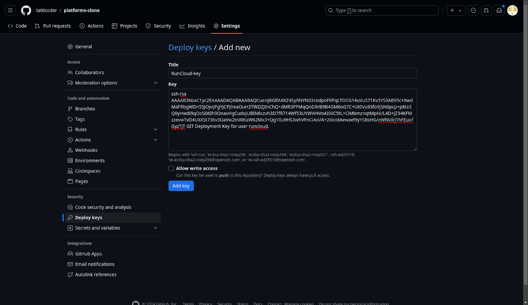Viewport: 528px width, 305px height.
Task: Expand Moderation options section
Action: pos(155,83)
